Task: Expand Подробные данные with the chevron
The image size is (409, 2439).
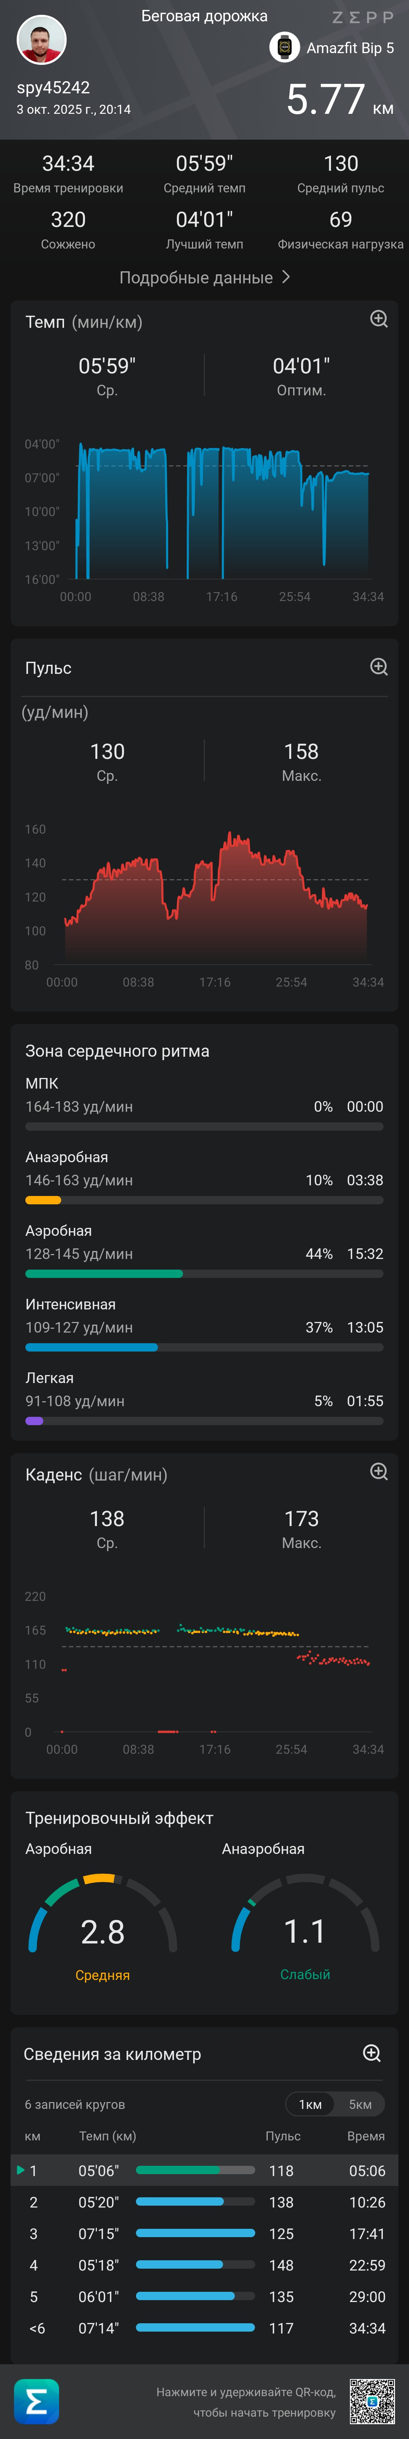Action: tap(286, 277)
